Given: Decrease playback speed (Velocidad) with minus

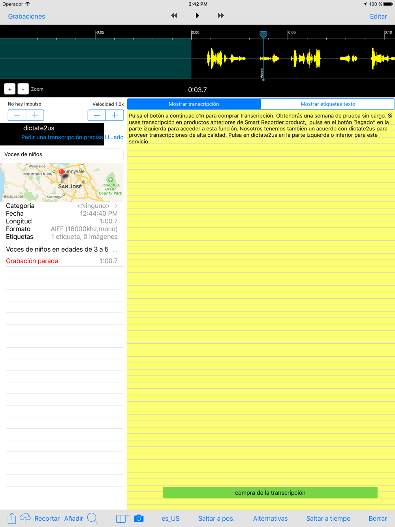Looking at the screenshot, I should tap(97, 115).
